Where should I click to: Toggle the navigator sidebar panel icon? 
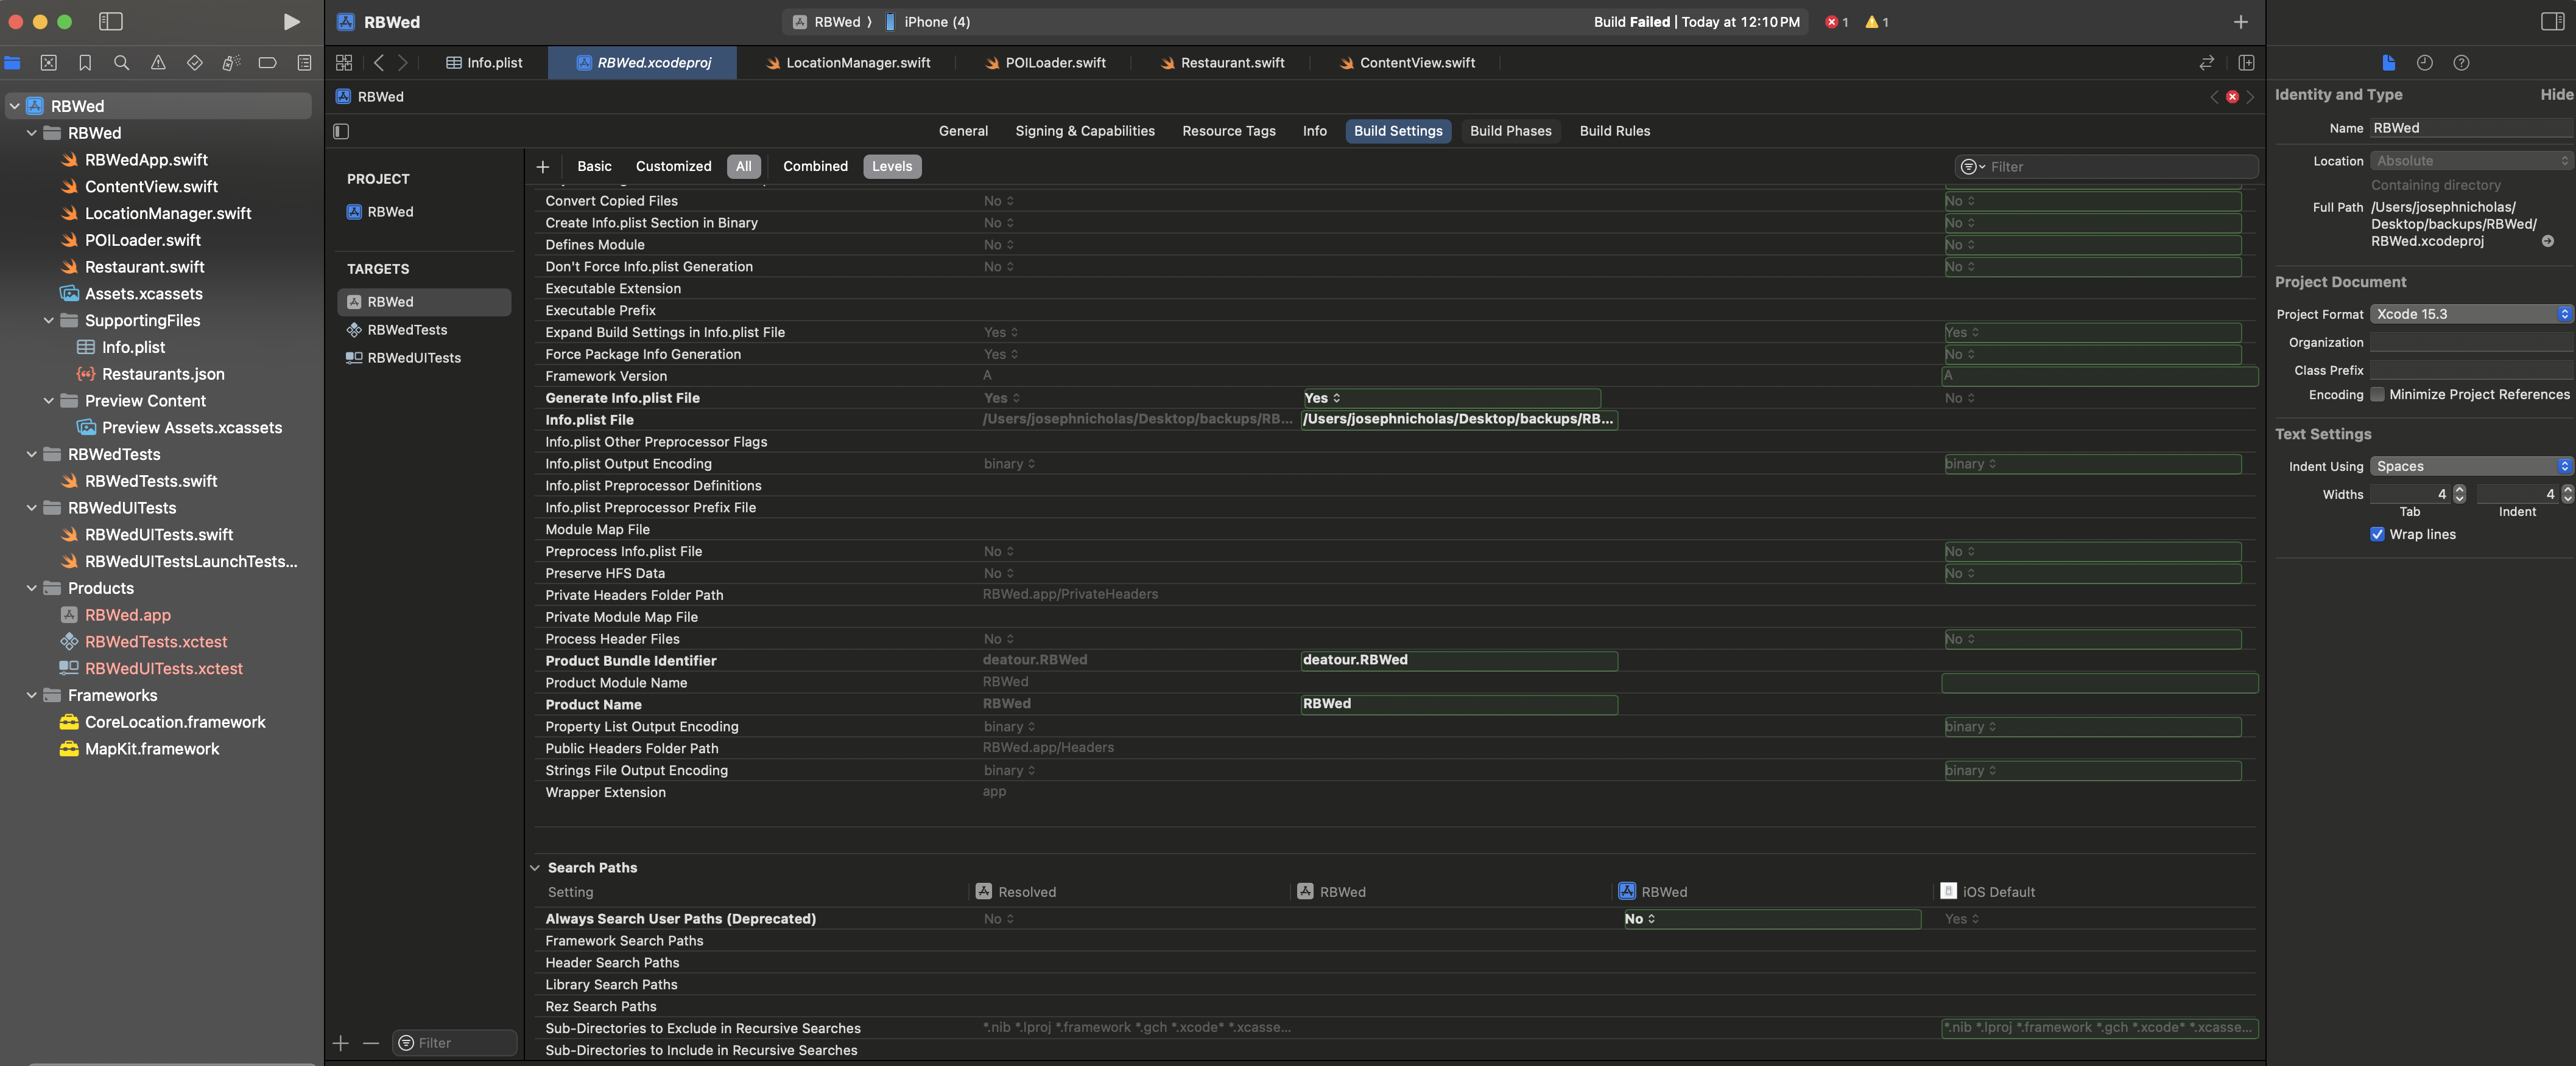(111, 22)
